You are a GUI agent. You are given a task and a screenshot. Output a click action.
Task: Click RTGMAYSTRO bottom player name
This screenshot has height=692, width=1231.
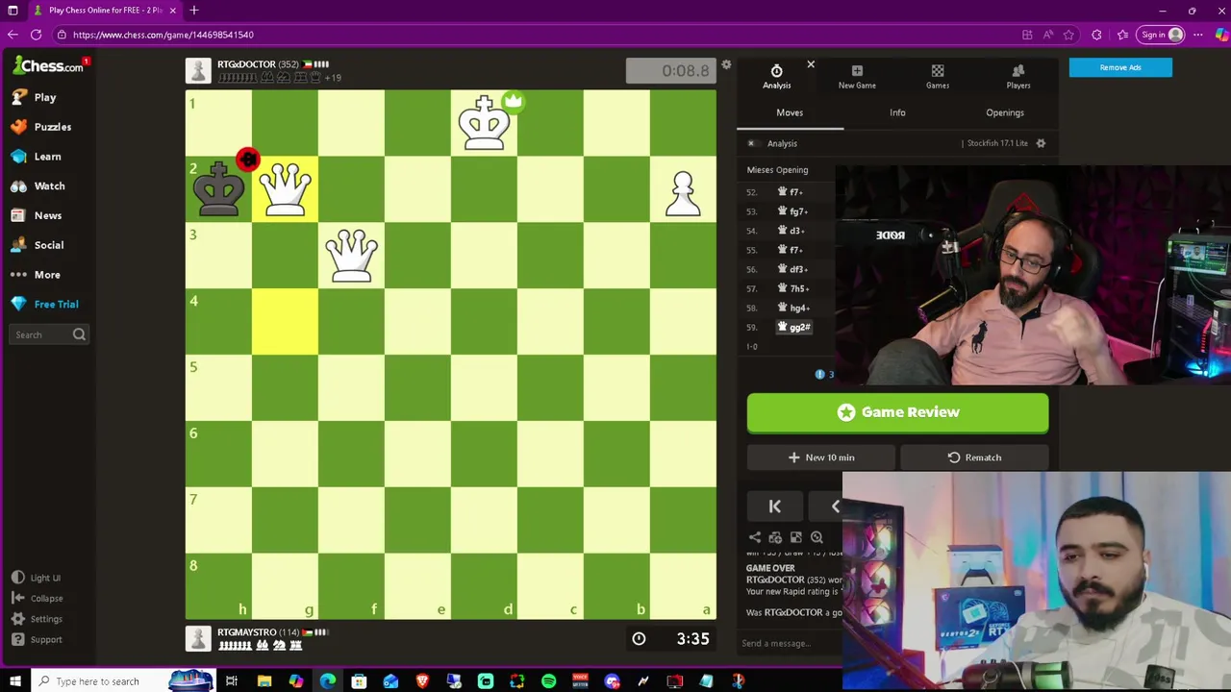(x=247, y=632)
